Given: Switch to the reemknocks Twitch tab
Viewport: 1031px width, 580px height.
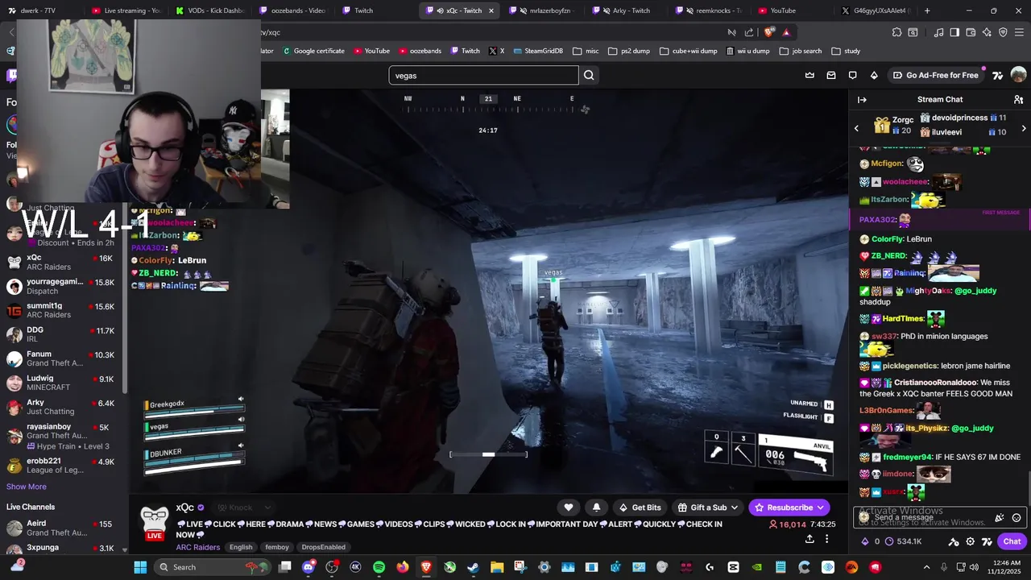Looking at the screenshot, I should 710,10.
